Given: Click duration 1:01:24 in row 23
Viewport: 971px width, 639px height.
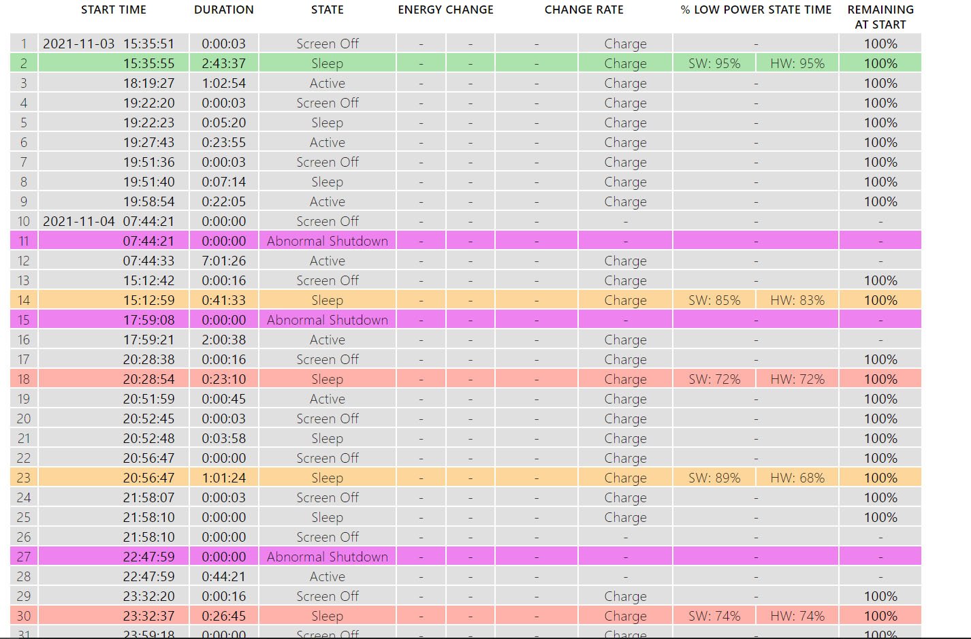Looking at the screenshot, I should coord(223,478).
